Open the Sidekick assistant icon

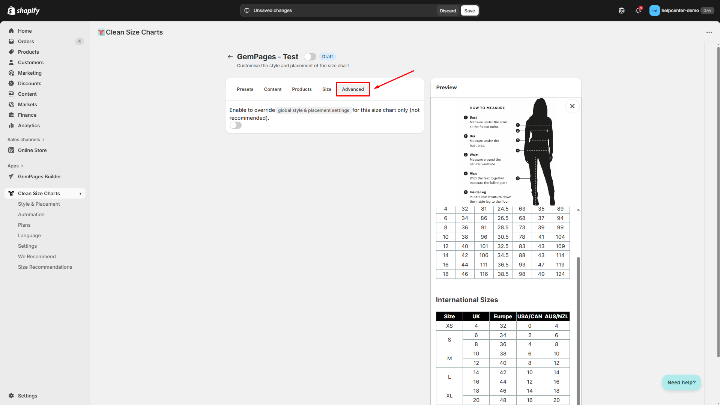[622, 11]
